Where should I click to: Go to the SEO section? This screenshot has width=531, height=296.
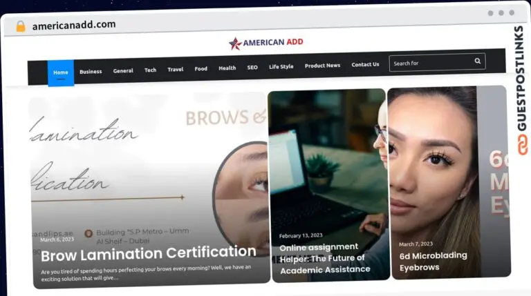pyautogui.click(x=252, y=67)
